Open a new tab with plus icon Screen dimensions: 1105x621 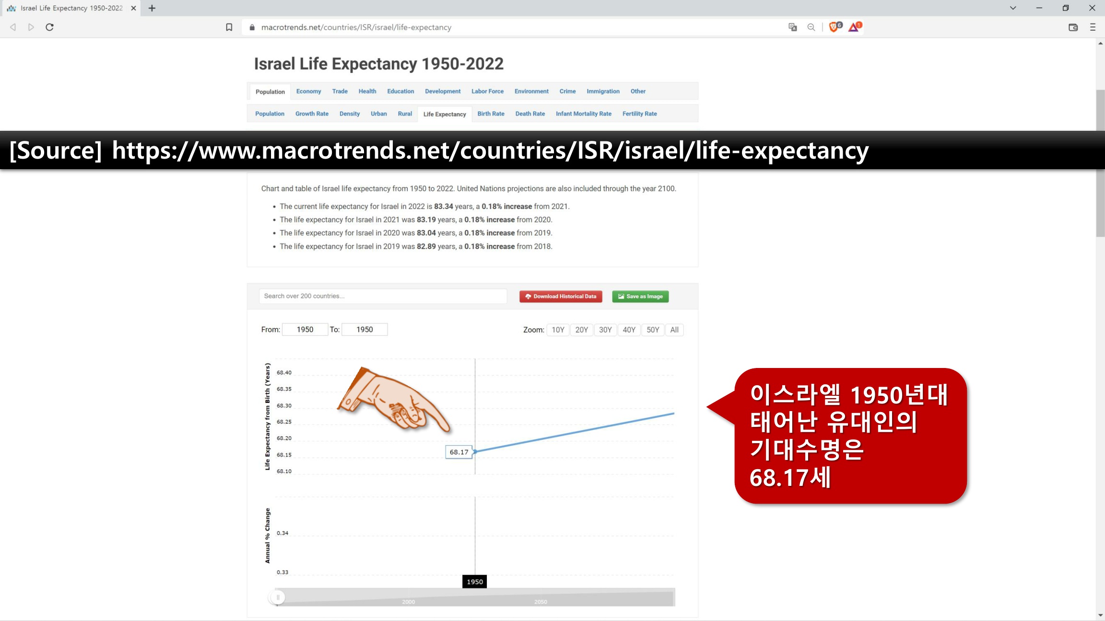152,8
